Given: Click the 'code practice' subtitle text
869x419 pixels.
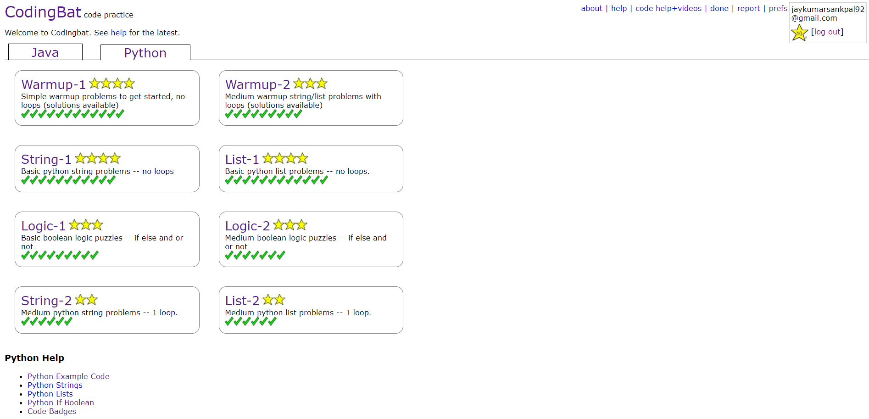Looking at the screenshot, I should 109,15.
